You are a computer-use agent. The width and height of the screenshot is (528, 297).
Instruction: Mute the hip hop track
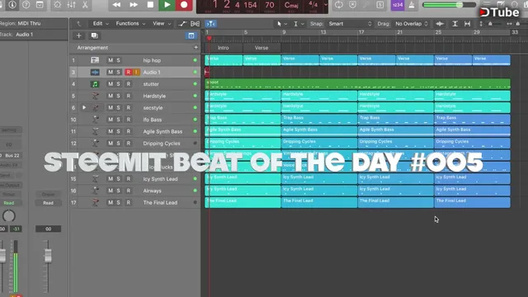[x=111, y=60]
